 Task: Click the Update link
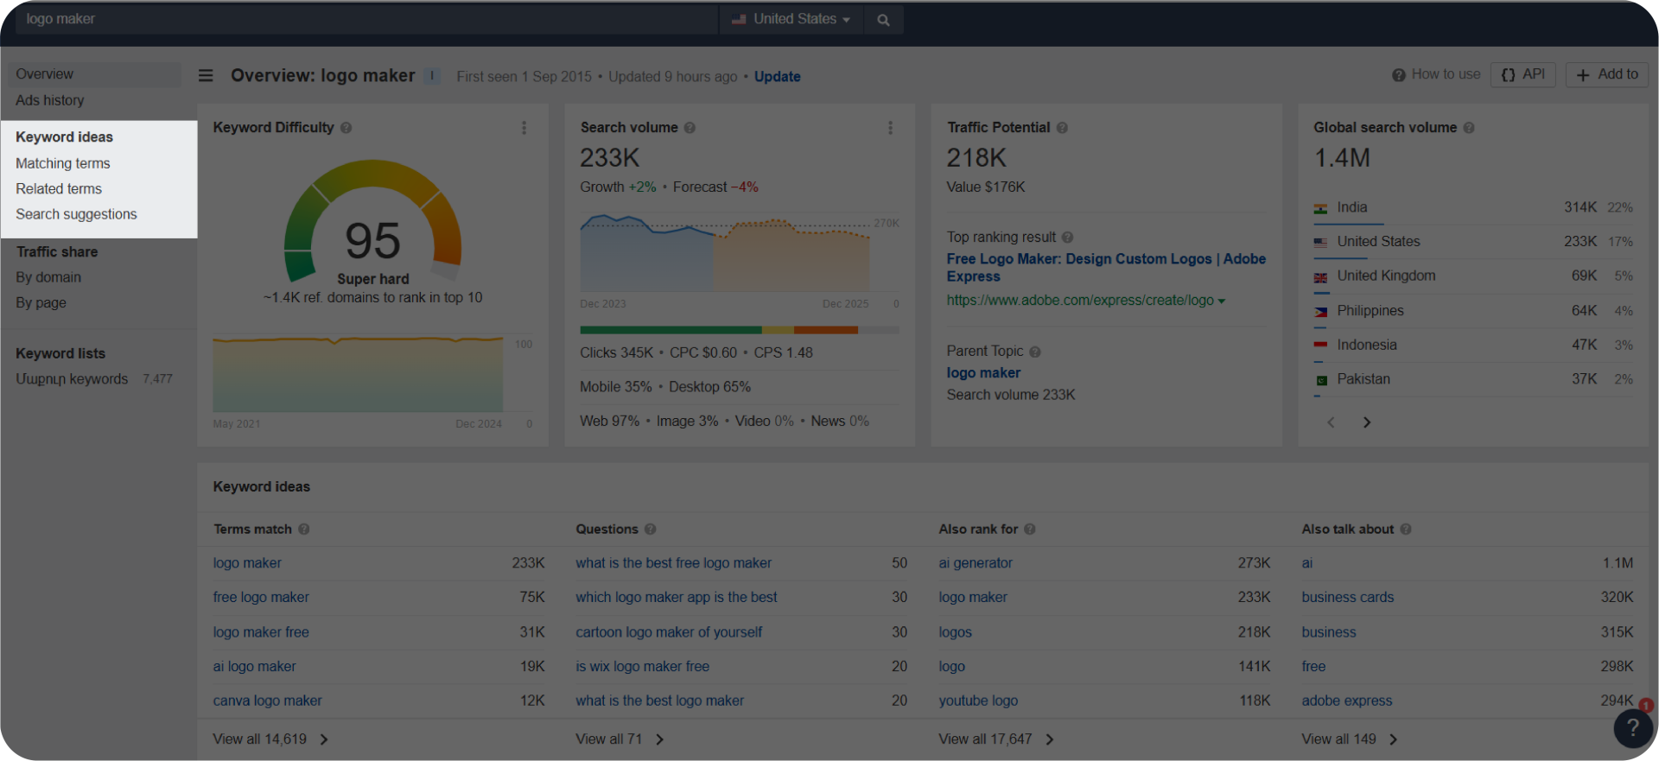(777, 77)
